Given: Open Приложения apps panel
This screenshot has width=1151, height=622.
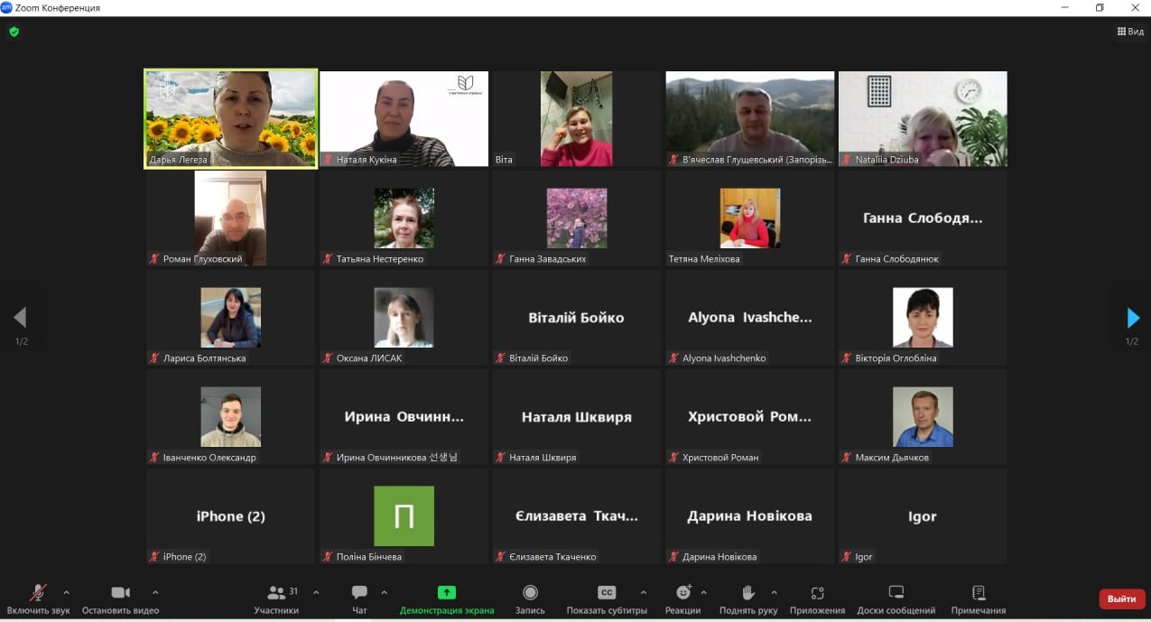Looking at the screenshot, I should tap(817, 598).
